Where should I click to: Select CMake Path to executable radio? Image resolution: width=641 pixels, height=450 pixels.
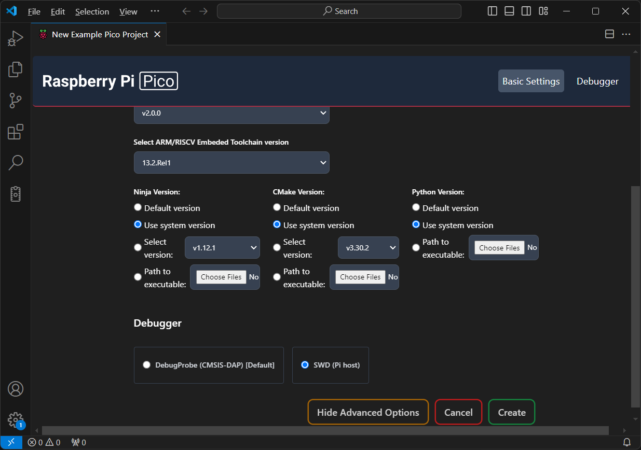pyautogui.click(x=277, y=277)
